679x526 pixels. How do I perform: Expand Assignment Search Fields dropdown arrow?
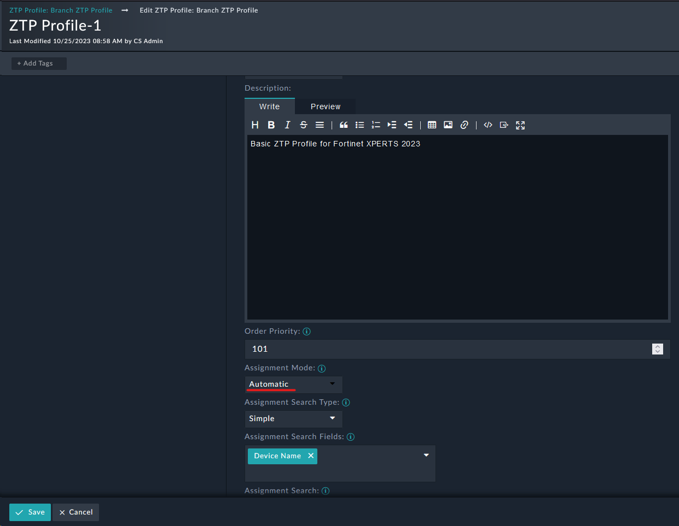pyautogui.click(x=426, y=455)
